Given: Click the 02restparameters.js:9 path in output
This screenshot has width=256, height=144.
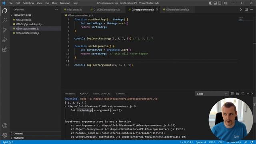Looking at the screenshot, I should (100, 106).
